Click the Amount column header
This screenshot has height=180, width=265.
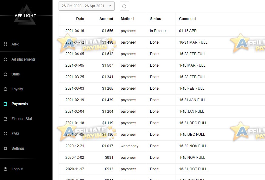(106, 19)
